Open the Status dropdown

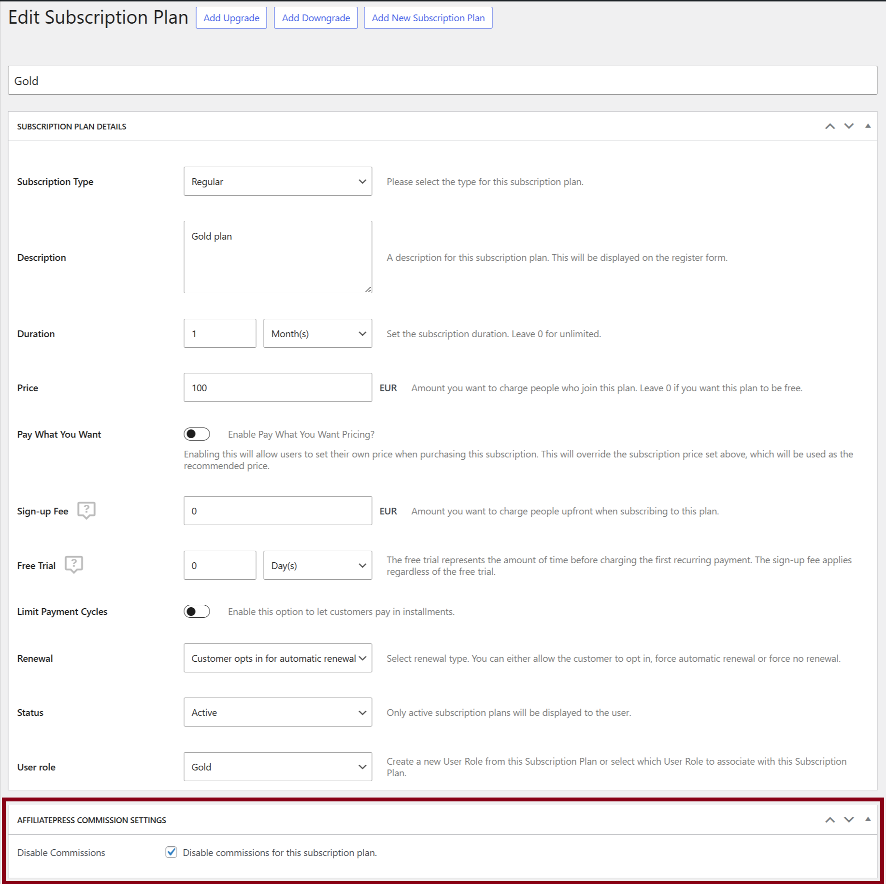(278, 713)
